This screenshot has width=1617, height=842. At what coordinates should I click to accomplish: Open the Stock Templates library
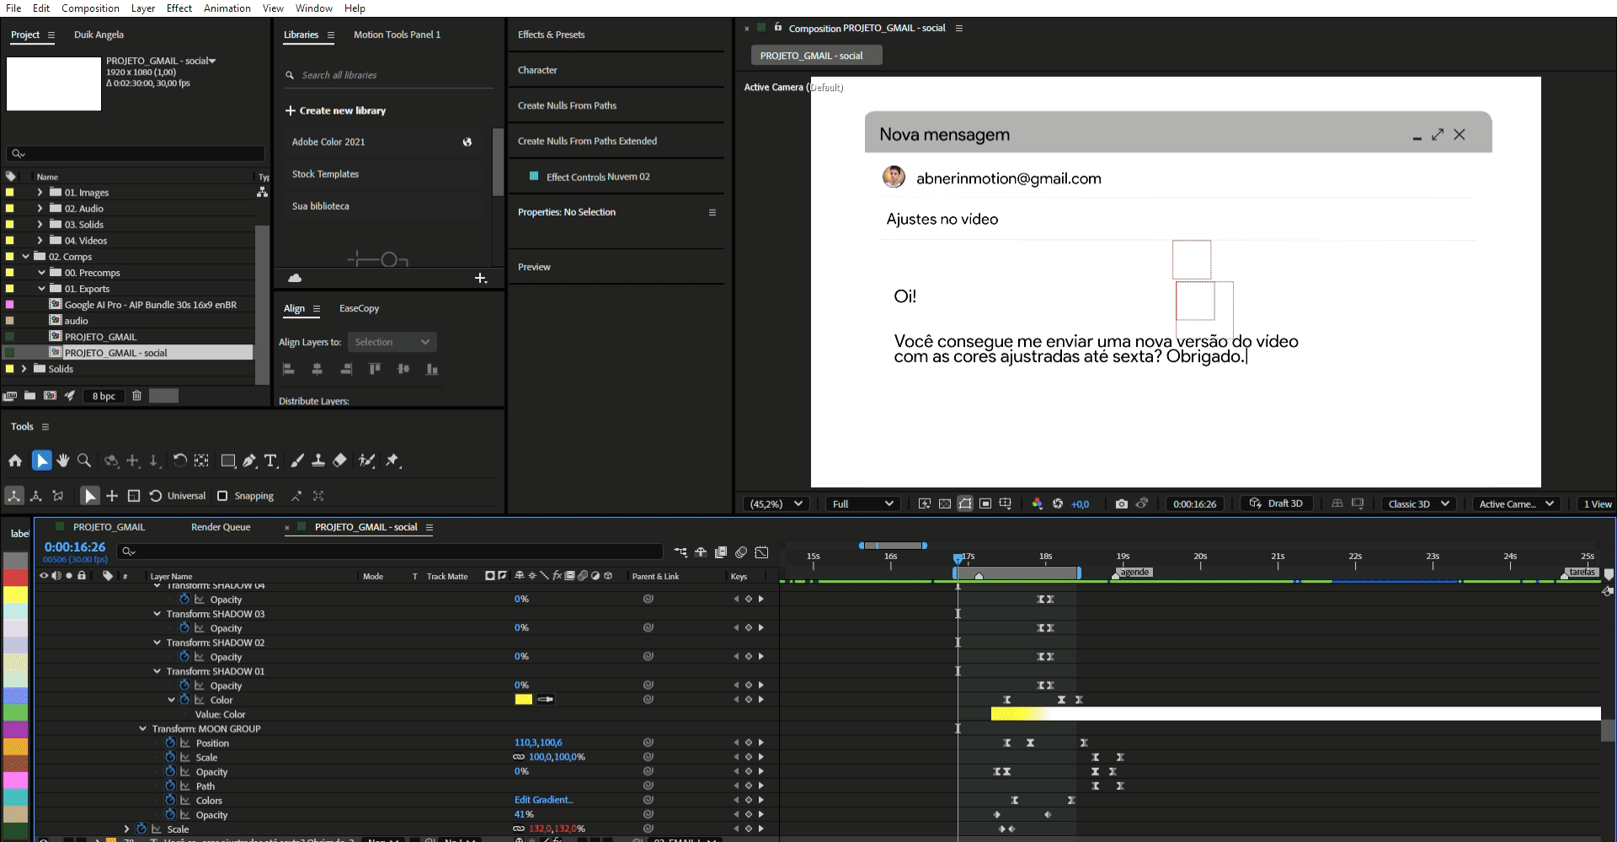click(x=325, y=173)
